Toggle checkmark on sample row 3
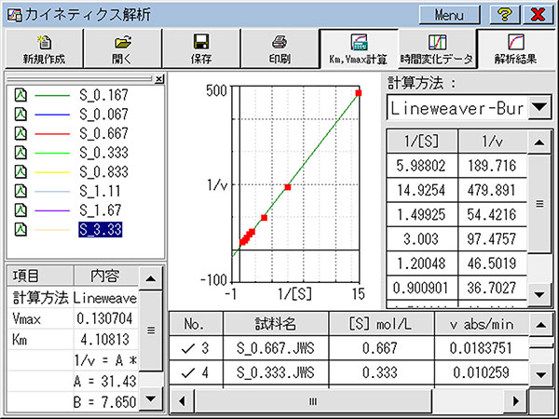The height and width of the screenshot is (419, 559). (x=187, y=348)
